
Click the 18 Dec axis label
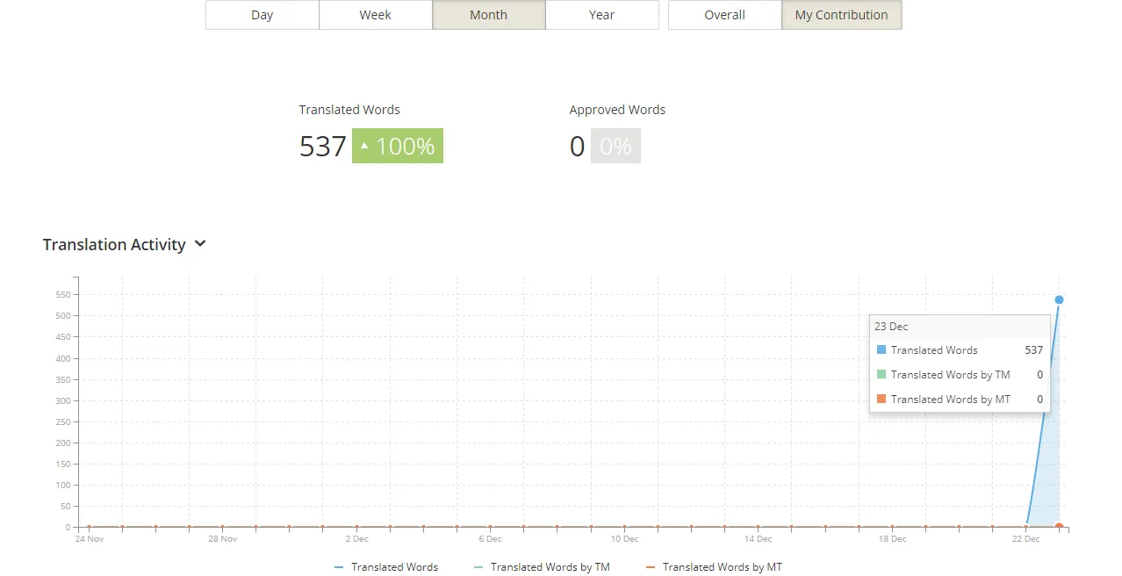coord(892,539)
